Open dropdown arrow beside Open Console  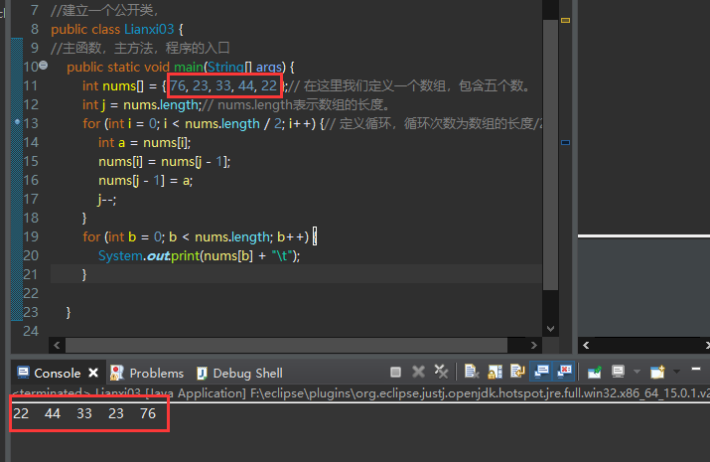(x=676, y=372)
